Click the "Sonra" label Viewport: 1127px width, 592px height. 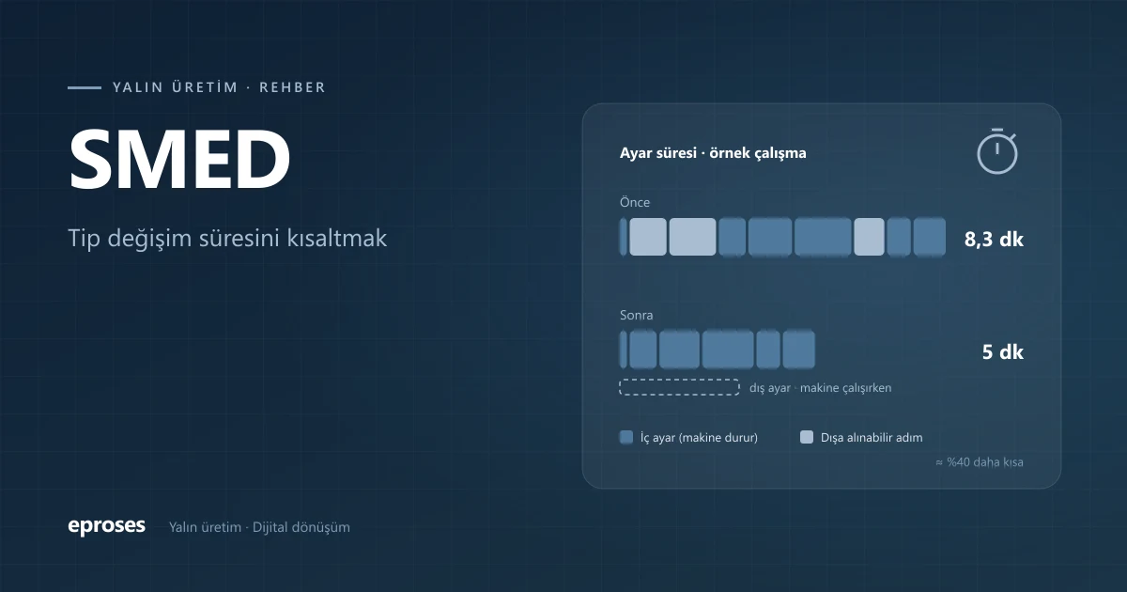coord(636,315)
